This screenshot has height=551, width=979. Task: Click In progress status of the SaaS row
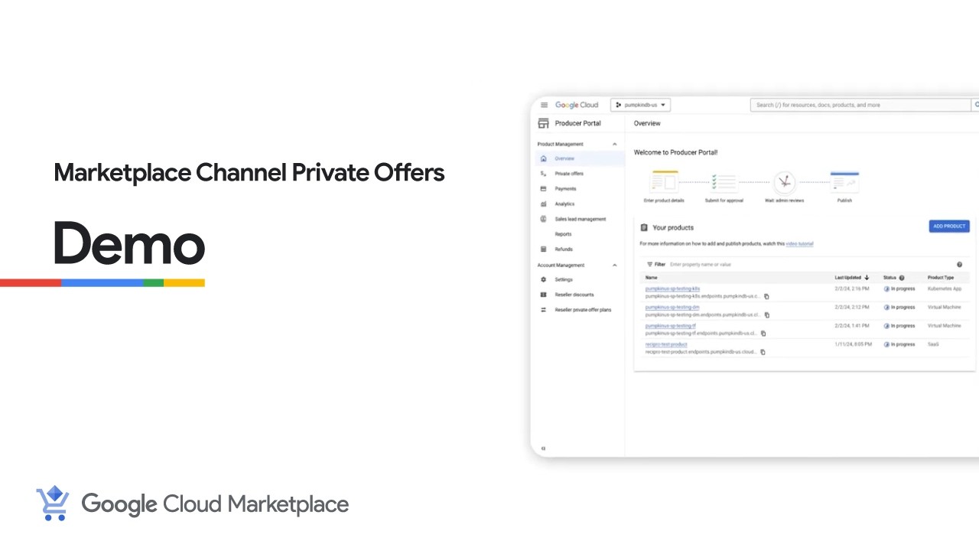[899, 344]
